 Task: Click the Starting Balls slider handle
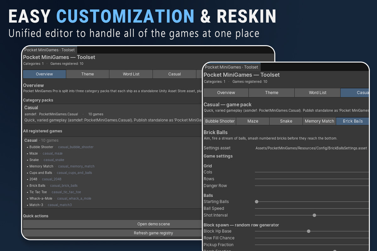pyautogui.click(x=257, y=202)
